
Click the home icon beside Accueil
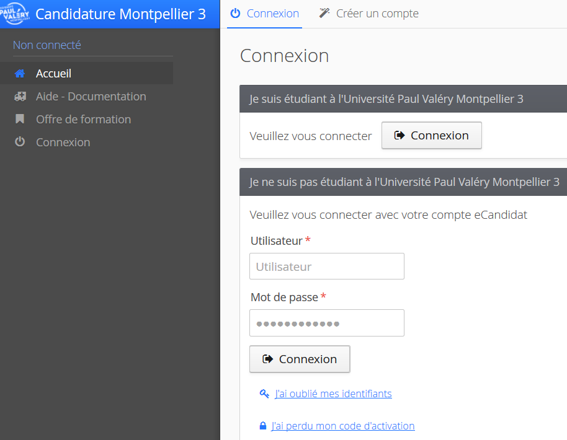(20, 74)
